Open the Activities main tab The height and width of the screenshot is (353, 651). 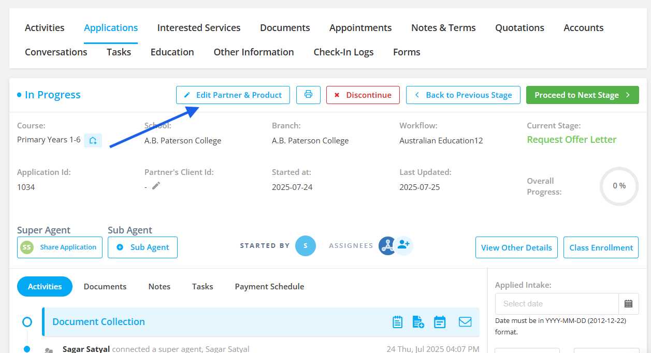(x=45, y=28)
